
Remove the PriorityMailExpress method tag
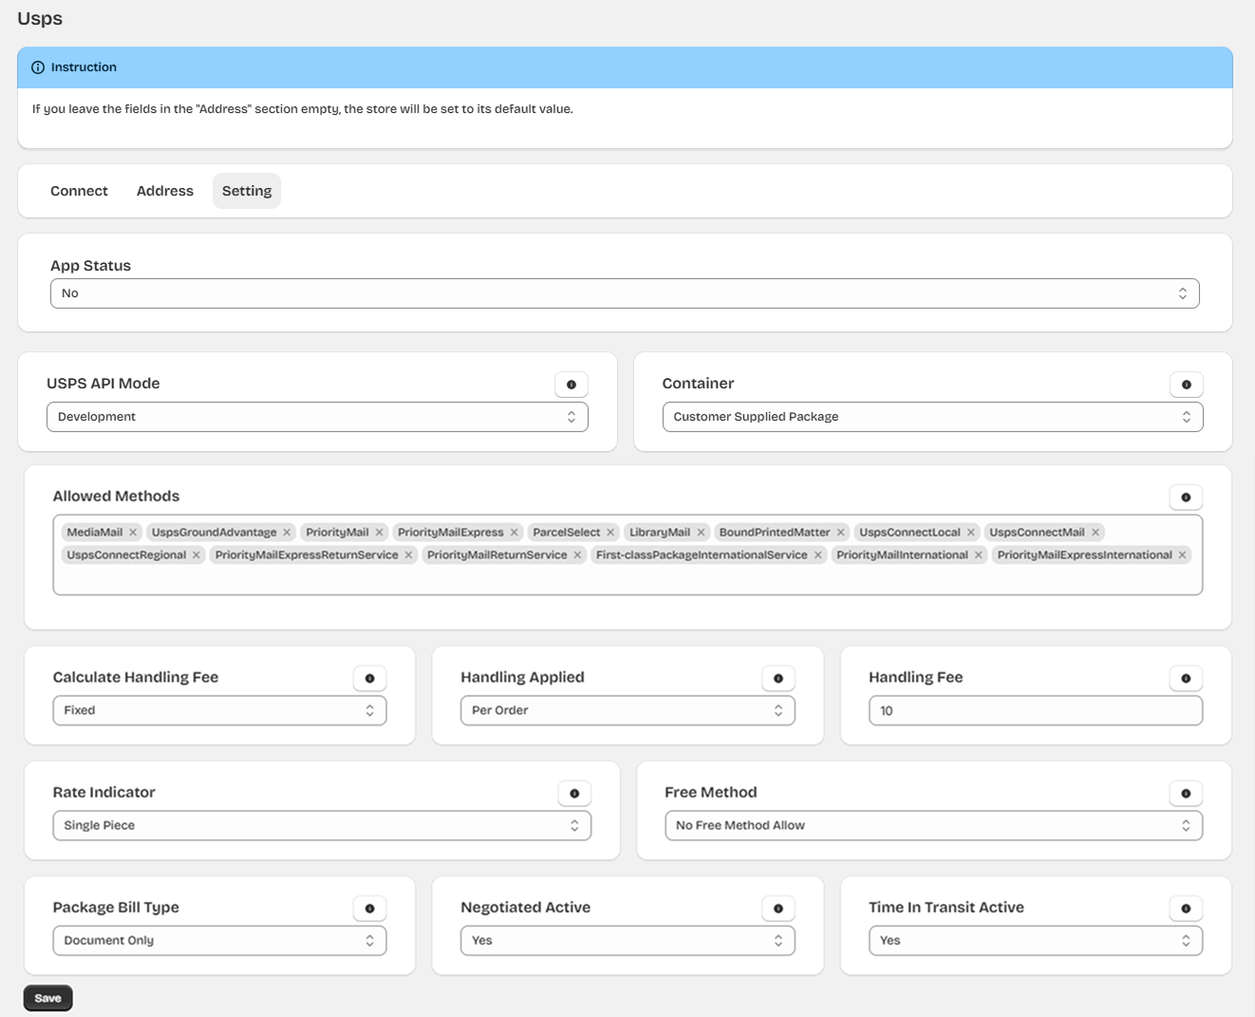(515, 533)
